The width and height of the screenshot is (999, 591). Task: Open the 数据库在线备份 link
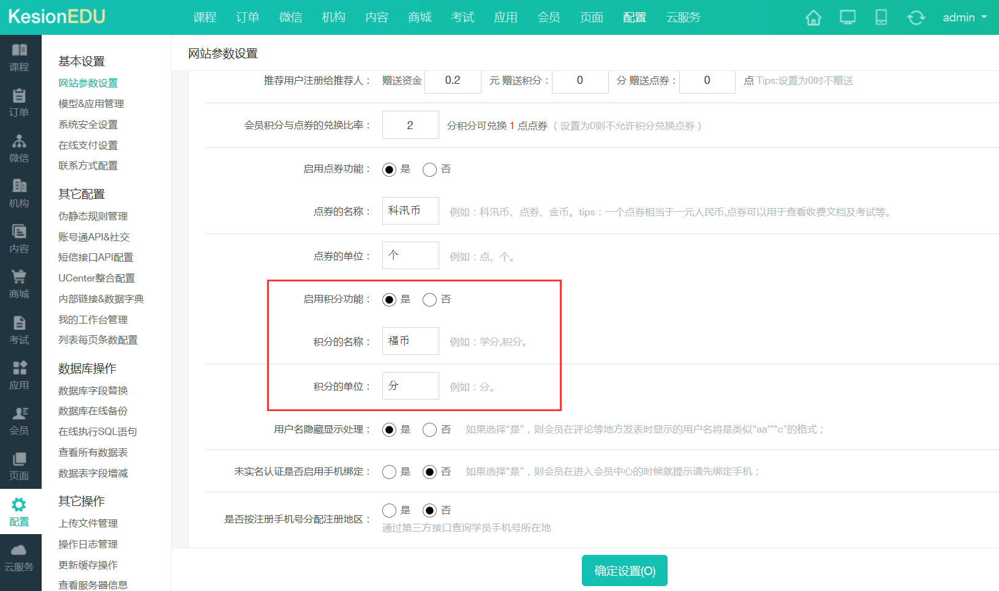coord(90,411)
